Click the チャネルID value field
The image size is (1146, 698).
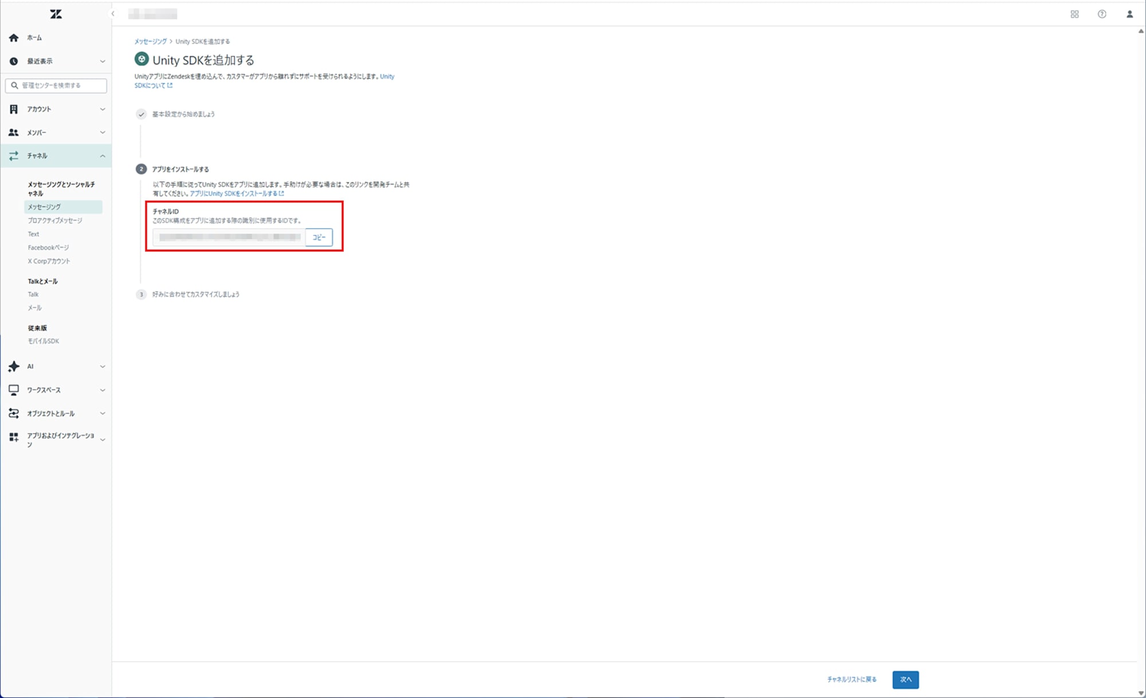click(x=229, y=237)
